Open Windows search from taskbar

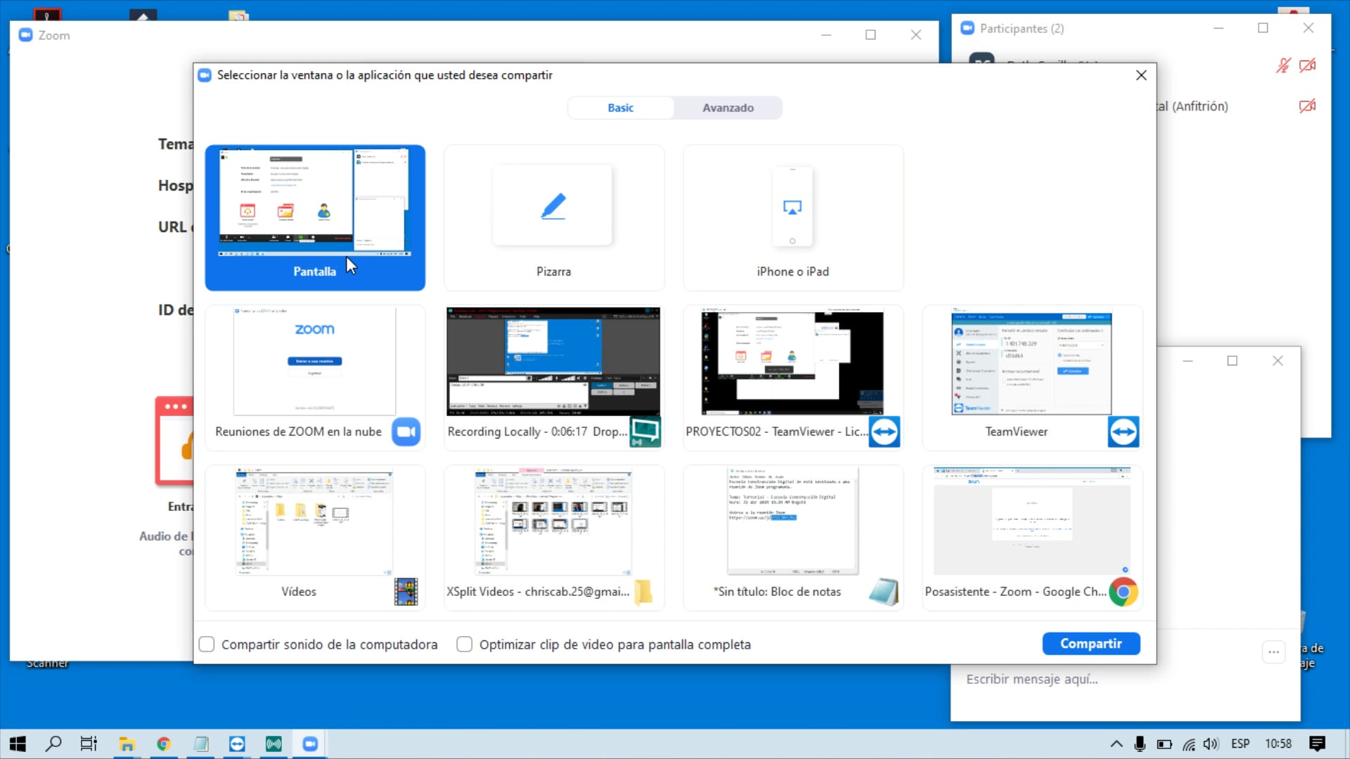coord(53,744)
